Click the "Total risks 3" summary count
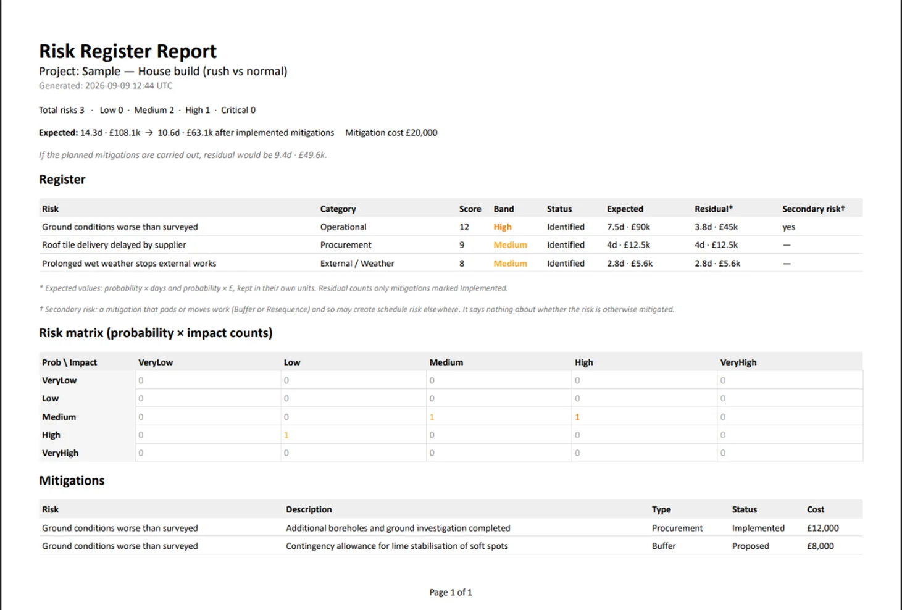 (x=62, y=110)
